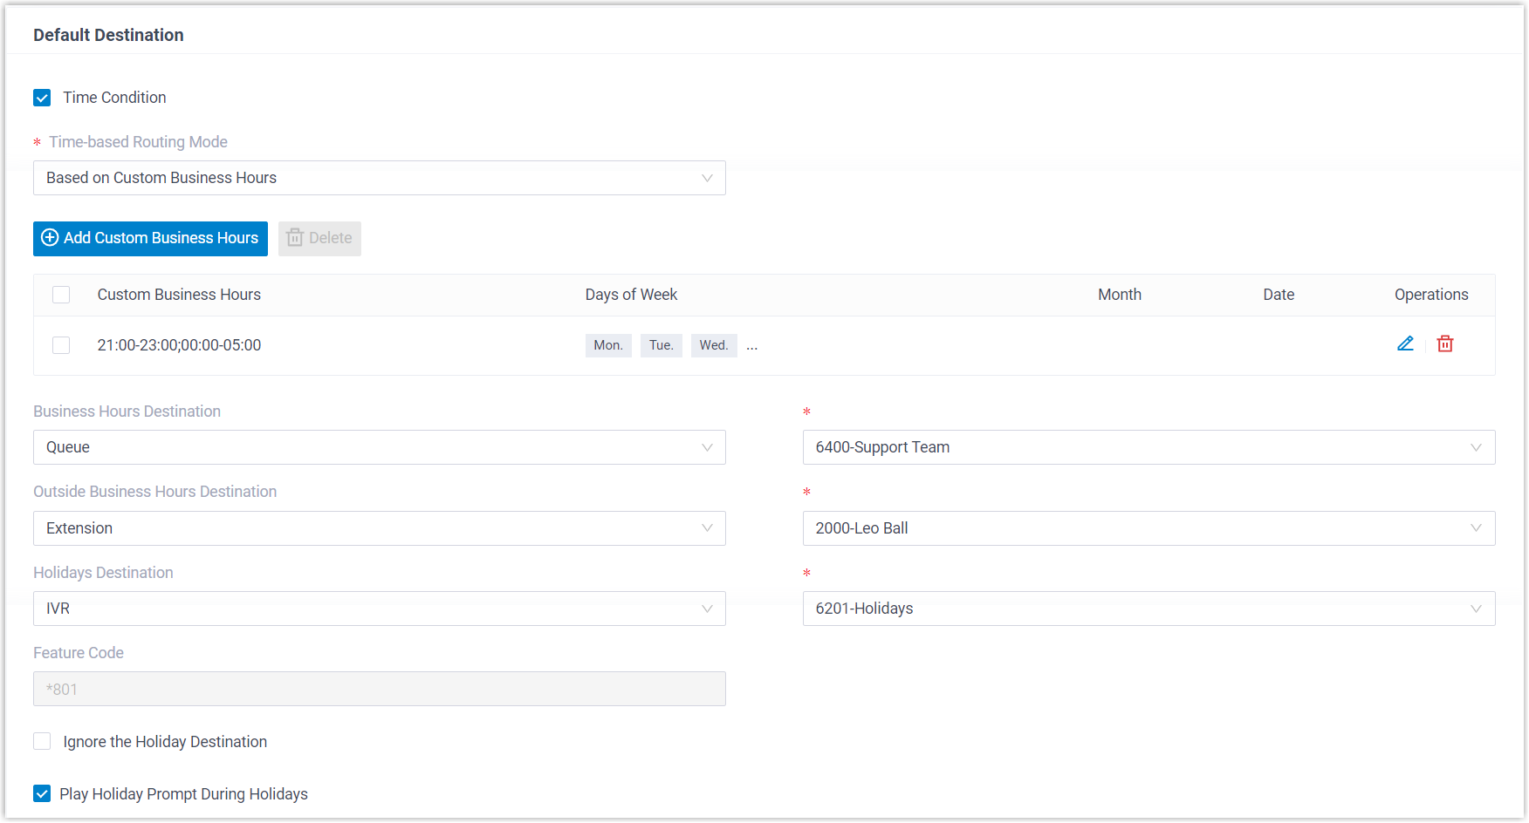Open Business Hours Destination Queue dropdown

coord(379,447)
